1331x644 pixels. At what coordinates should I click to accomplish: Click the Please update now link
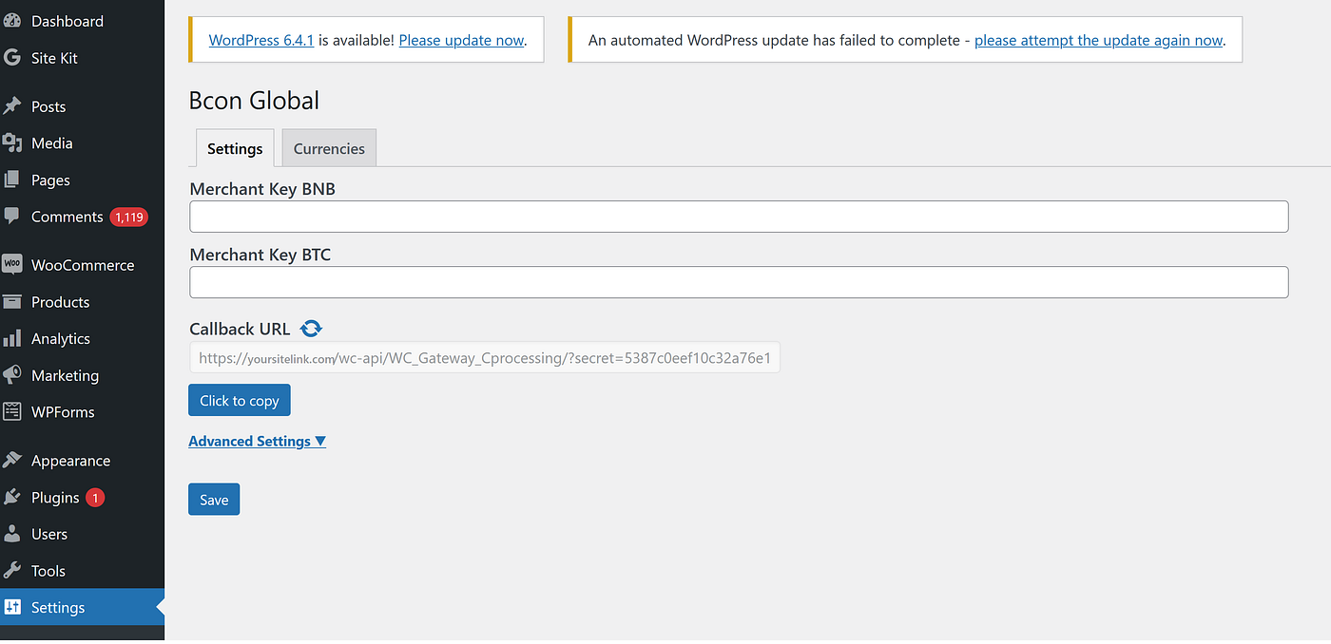pyautogui.click(x=461, y=40)
